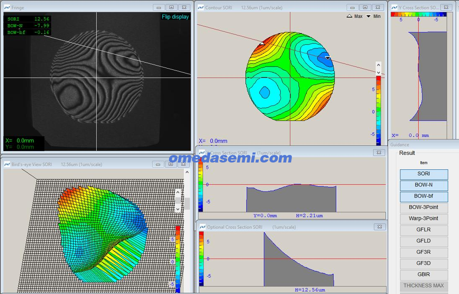
Task: Click the Optional Cross Section window icon
Action: [202, 227]
